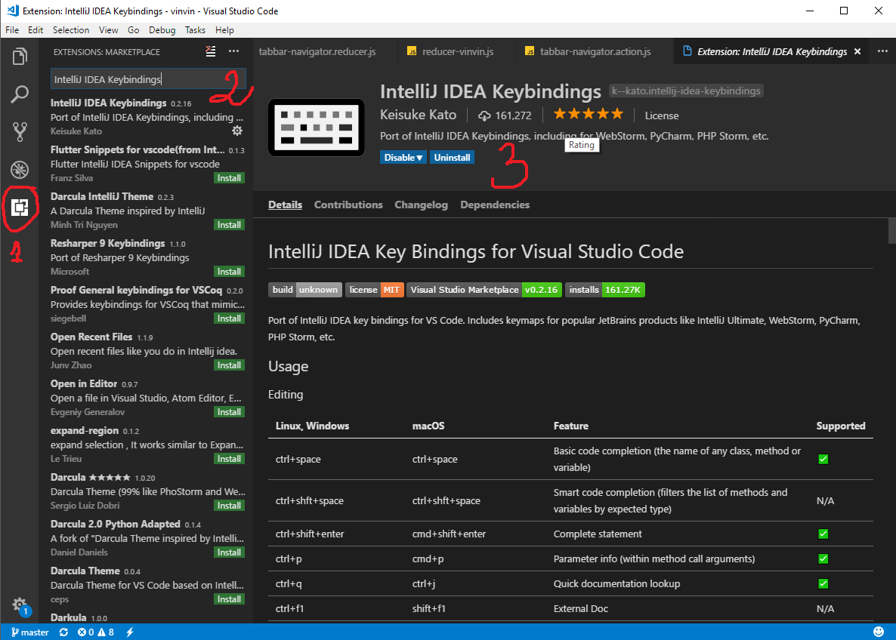
Task: Open the File menu
Action: click(x=12, y=29)
